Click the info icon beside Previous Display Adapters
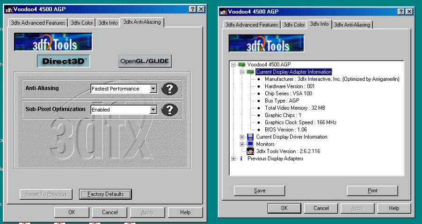Viewport: 422px width, 224px height. [241, 159]
